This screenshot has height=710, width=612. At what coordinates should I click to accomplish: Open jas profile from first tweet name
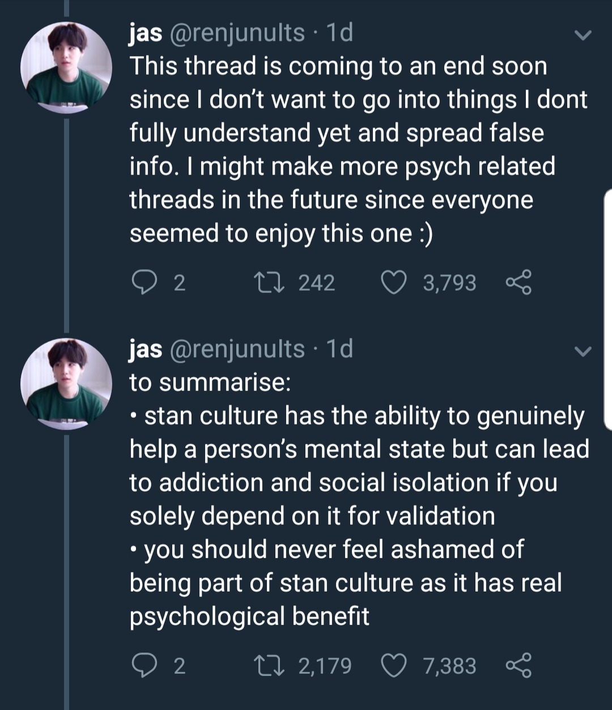146,33
